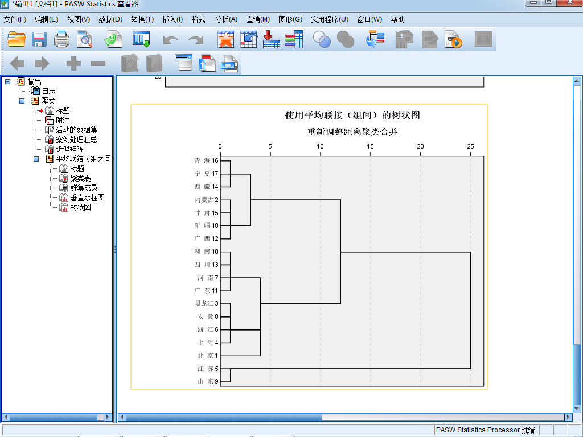Expand outline item with plus icon
This screenshot has width=583, height=437.
tap(73, 63)
